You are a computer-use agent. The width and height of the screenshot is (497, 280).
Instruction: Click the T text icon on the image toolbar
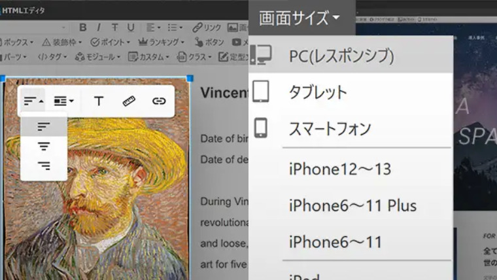pyautogui.click(x=99, y=101)
